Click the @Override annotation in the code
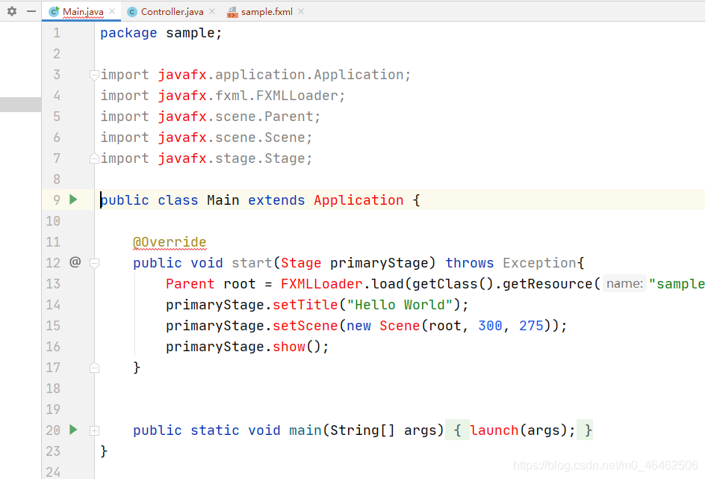Viewport: 705px width, 479px height. (x=170, y=242)
